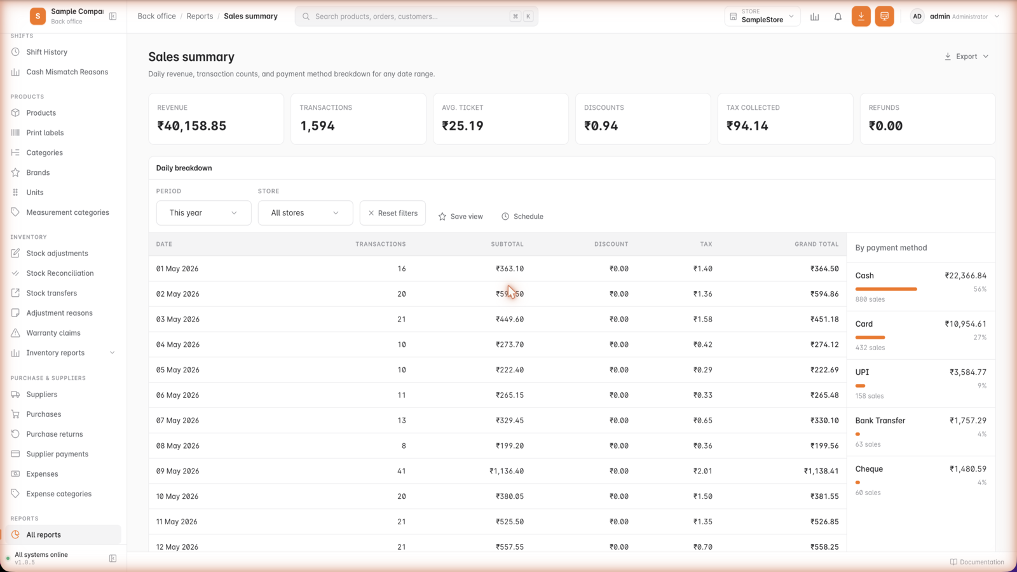This screenshot has height=572, width=1017.
Task: Click the Purchases cart icon
Action: click(15, 414)
